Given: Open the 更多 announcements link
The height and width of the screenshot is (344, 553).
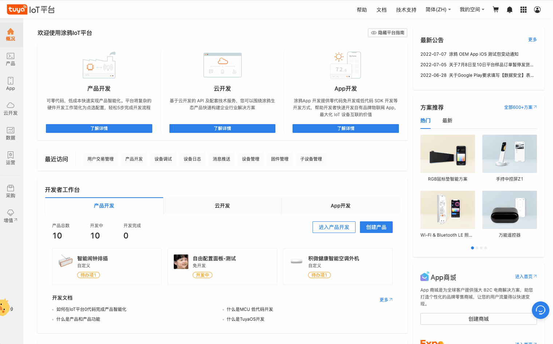Looking at the screenshot, I should (533, 40).
